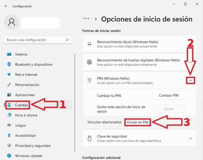This screenshot has width=203, height=160.
Task: Click the Windows Update sync icon
Action: tap(9, 156)
